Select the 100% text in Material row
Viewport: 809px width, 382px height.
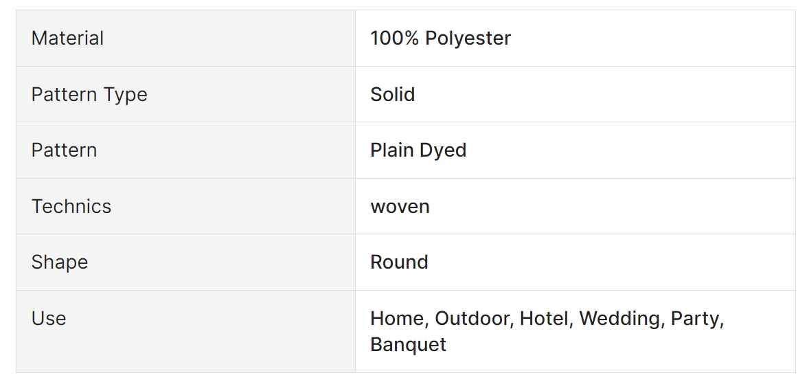pos(394,38)
